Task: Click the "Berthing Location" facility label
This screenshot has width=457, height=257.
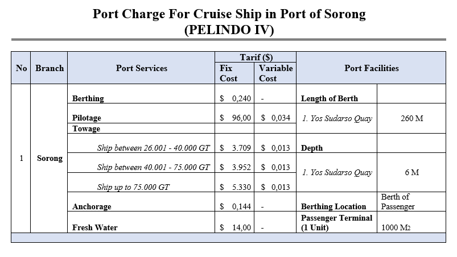Action: [x=333, y=207]
